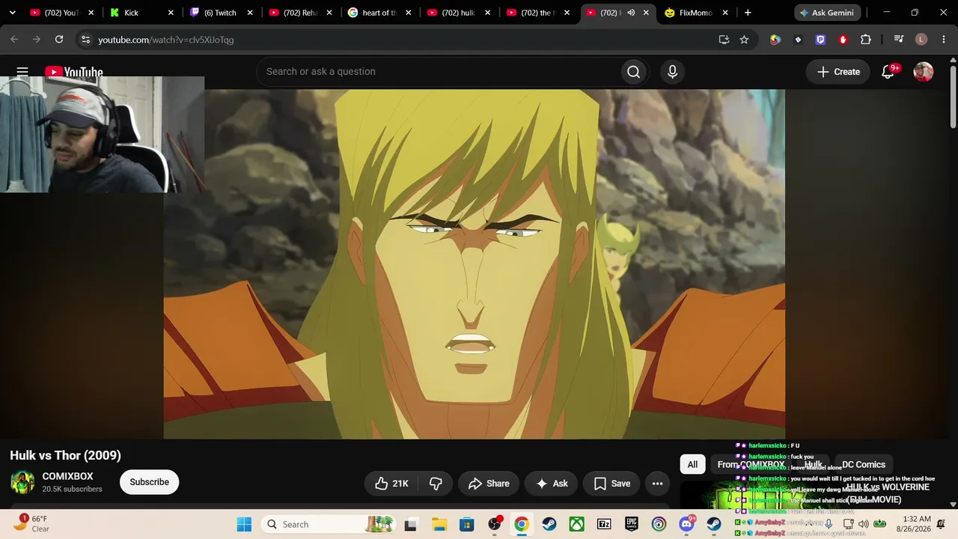This screenshot has height=539, width=958.
Task: Expand the Chrome tab search dropdown
Action: [x=12, y=13]
